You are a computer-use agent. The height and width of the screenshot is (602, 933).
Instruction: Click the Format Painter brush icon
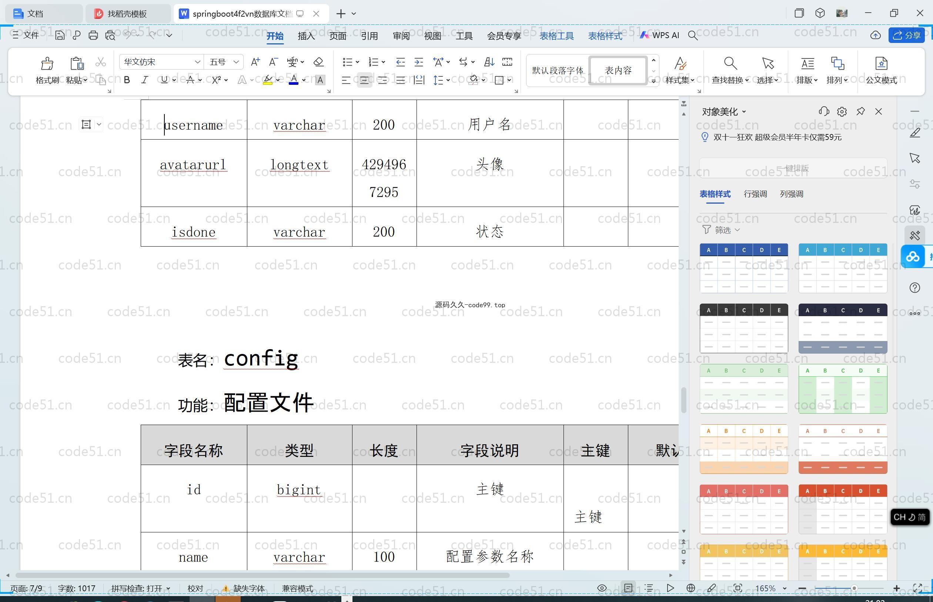47,63
